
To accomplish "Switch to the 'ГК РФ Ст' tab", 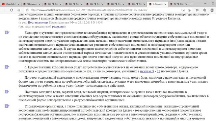I will coord(179,4).
